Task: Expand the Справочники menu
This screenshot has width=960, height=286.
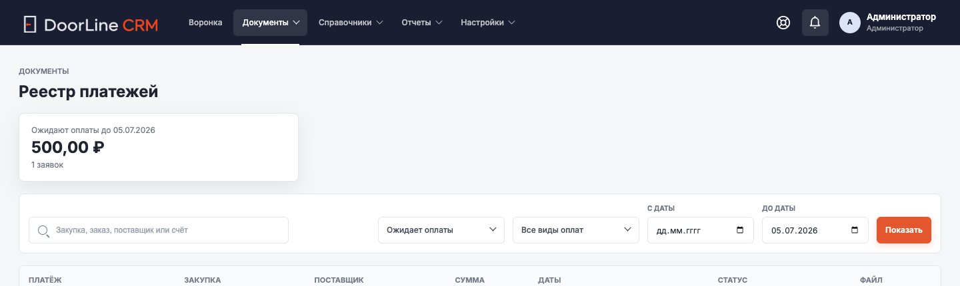Action: pos(351,23)
